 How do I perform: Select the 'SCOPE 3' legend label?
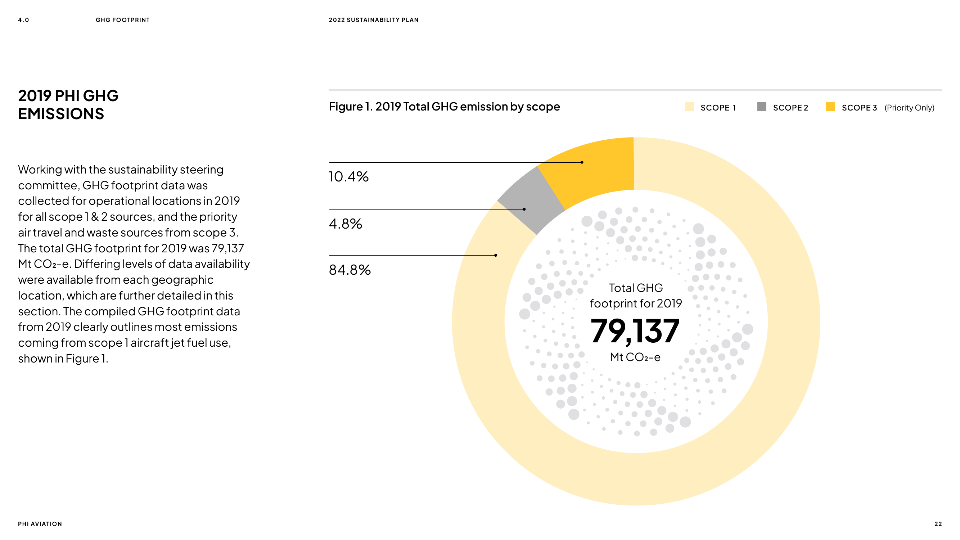point(859,108)
